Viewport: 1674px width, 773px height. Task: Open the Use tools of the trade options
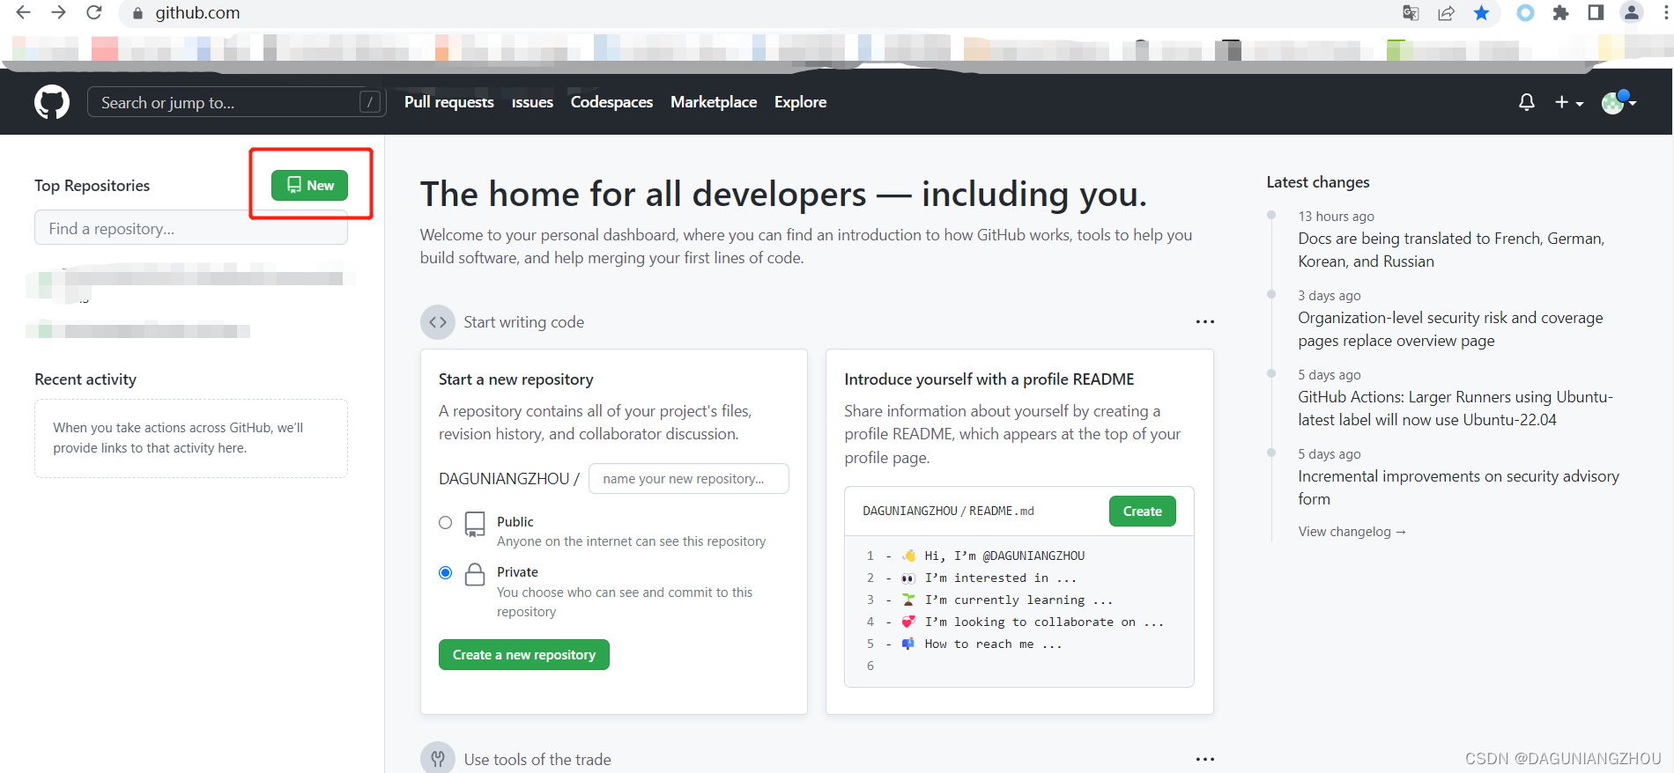click(x=1204, y=759)
